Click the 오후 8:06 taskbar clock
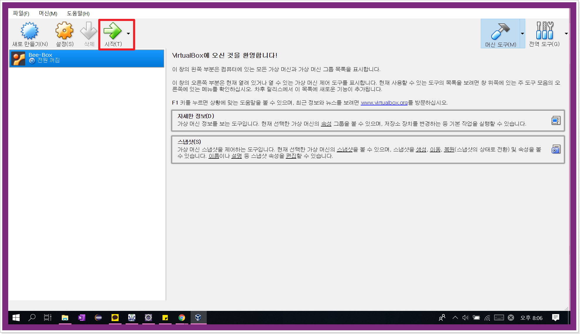The image size is (580, 334). point(531,318)
